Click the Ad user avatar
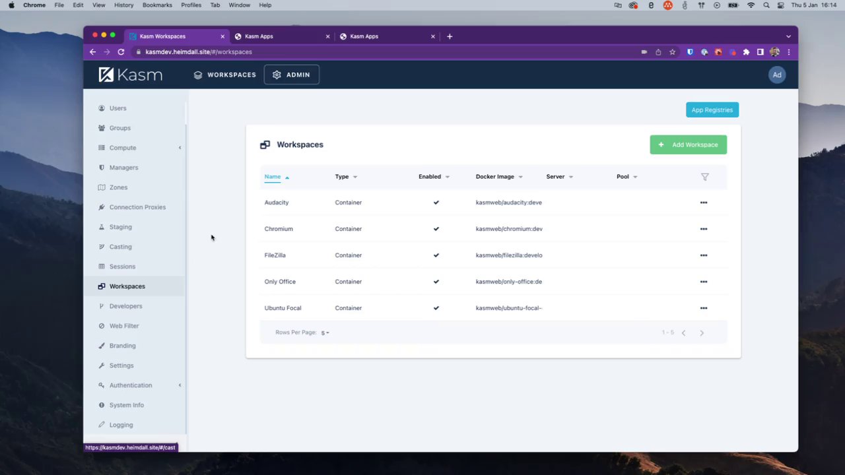 pyautogui.click(x=777, y=75)
